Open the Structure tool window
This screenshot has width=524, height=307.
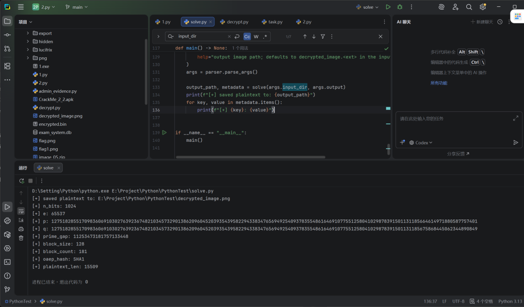click(7, 66)
